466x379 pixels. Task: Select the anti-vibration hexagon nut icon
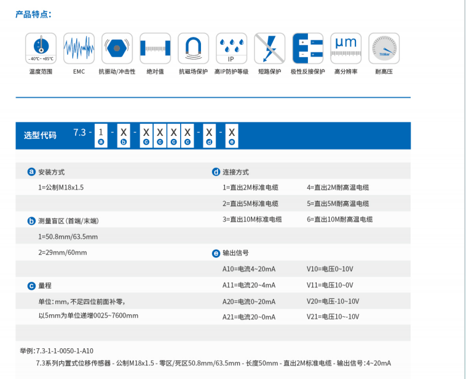(x=117, y=48)
